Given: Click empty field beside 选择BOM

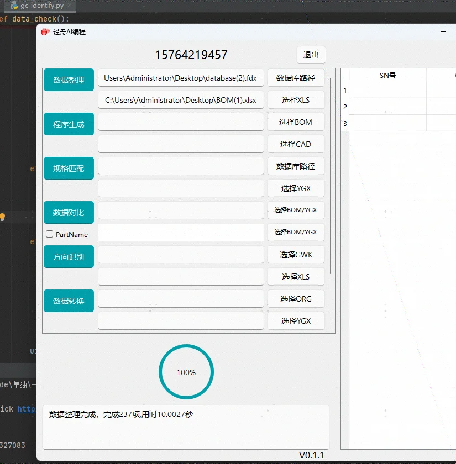Looking at the screenshot, I should [181, 122].
